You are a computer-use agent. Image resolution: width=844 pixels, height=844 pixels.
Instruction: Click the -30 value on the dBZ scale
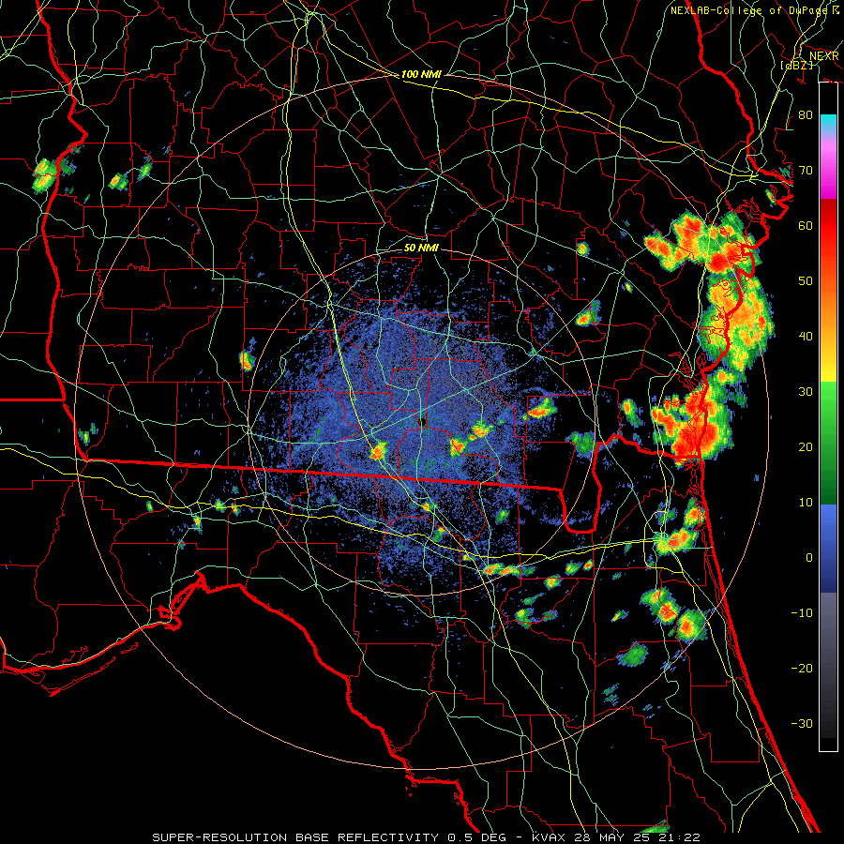802,723
